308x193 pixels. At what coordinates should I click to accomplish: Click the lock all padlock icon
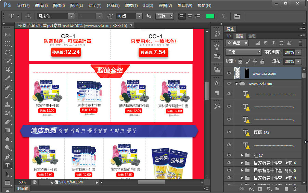(x=262, y=61)
